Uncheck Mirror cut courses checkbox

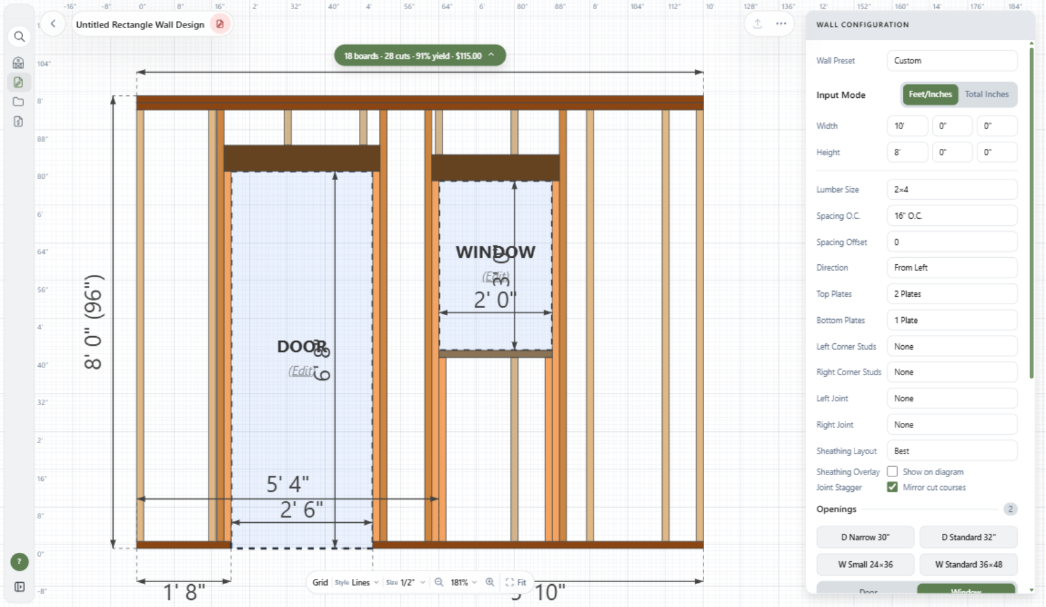click(x=892, y=487)
